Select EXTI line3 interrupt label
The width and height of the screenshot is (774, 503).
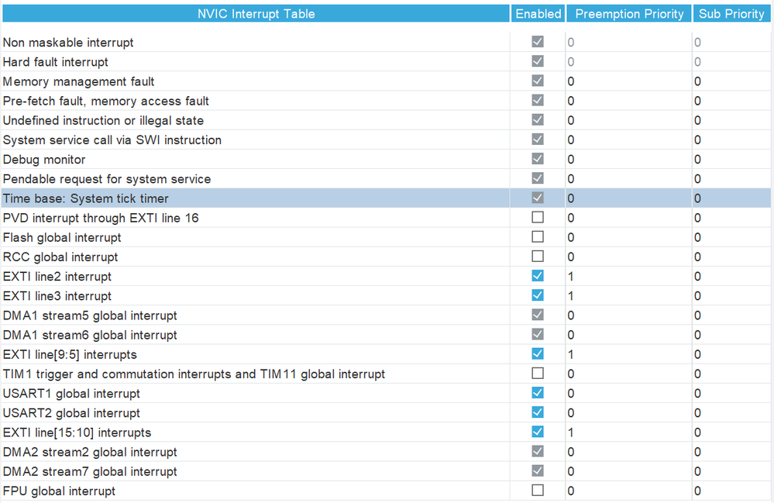57,296
